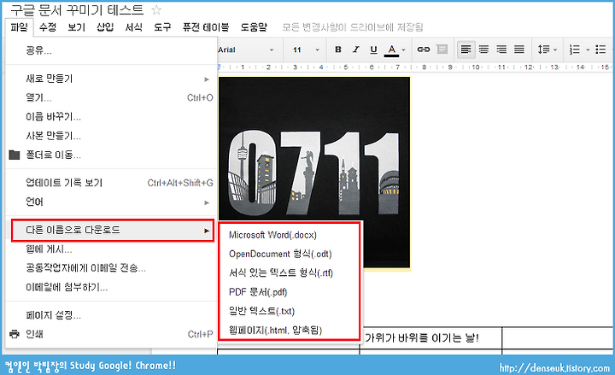Expand the 다른 이름으로 다운로드 submenu
Viewport: 615px width, 375px height.
click(x=113, y=231)
